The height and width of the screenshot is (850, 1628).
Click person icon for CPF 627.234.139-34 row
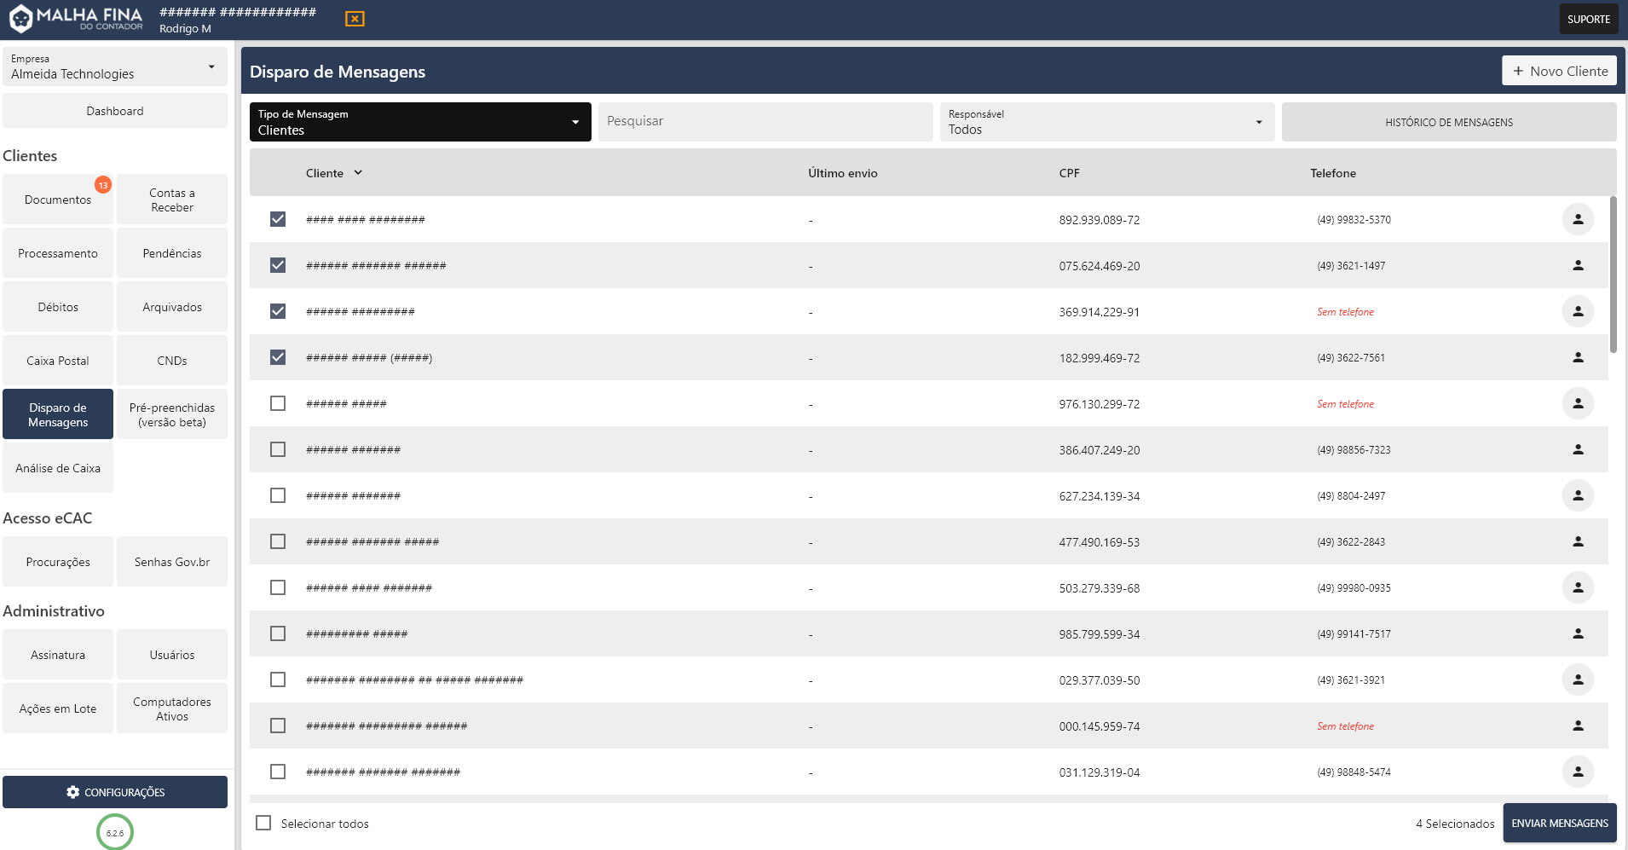pyautogui.click(x=1577, y=495)
